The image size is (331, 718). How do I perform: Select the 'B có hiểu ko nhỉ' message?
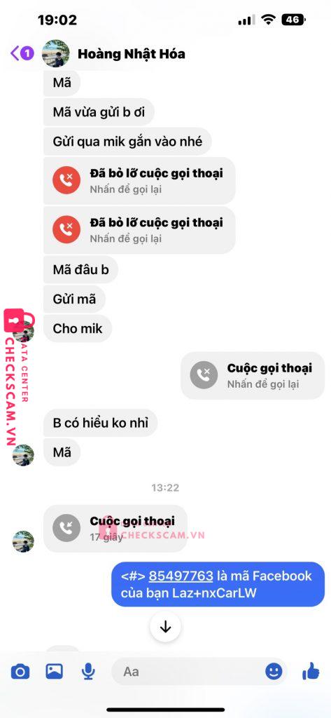[x=101, y=423]
